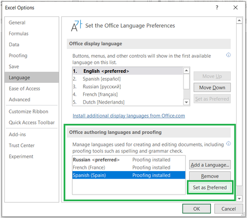Click the main panel scroll-down arrow
The image size is (247, 218).
239,198
